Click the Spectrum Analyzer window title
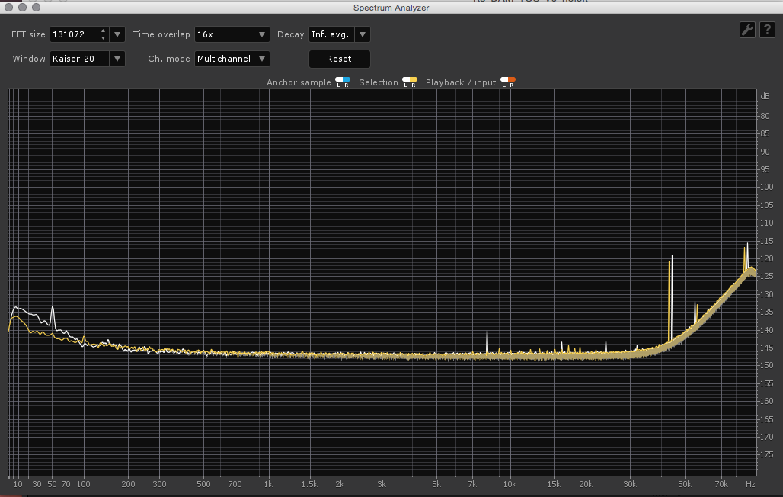783x497 pixels. point(391,8)
